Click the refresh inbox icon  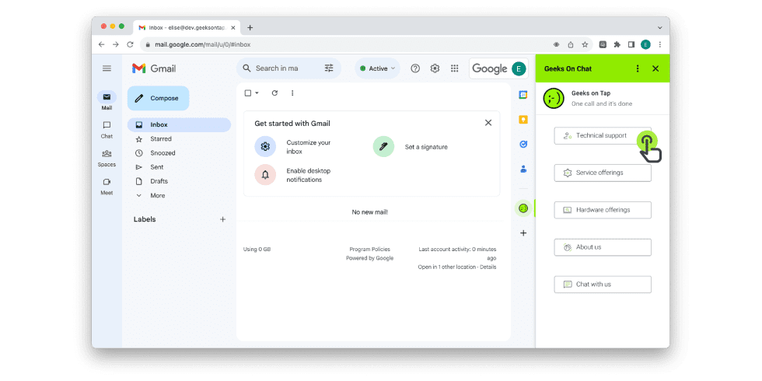point(274,93)
